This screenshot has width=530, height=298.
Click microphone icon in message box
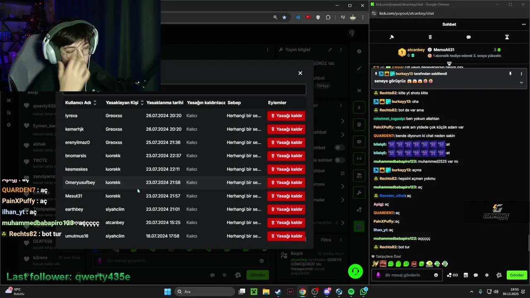pos(378,275)
